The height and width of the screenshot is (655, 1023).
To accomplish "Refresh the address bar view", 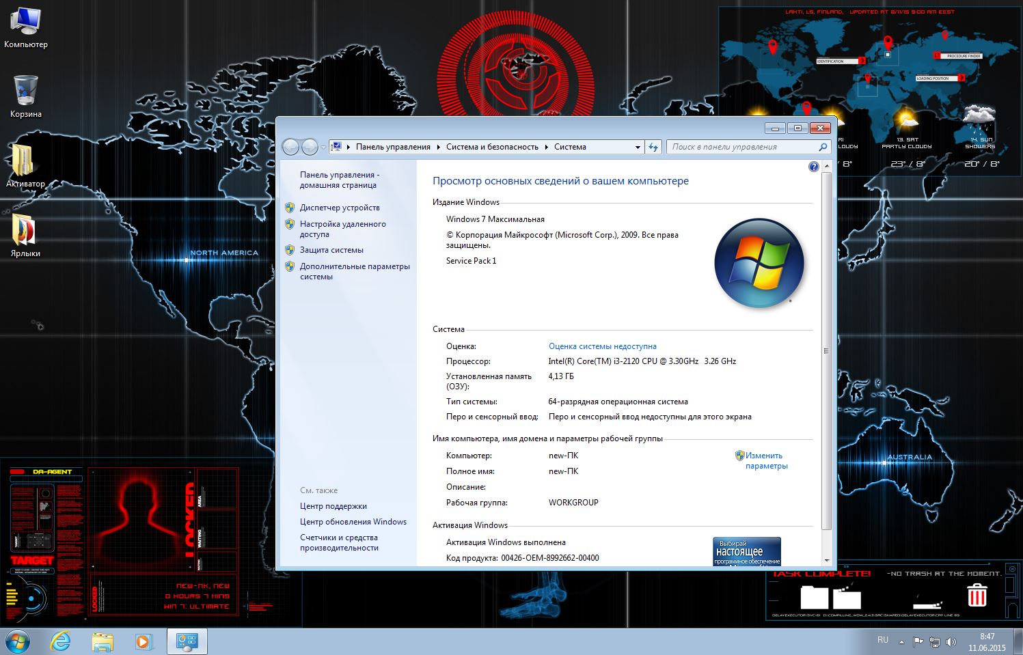I will coord(653,147).
